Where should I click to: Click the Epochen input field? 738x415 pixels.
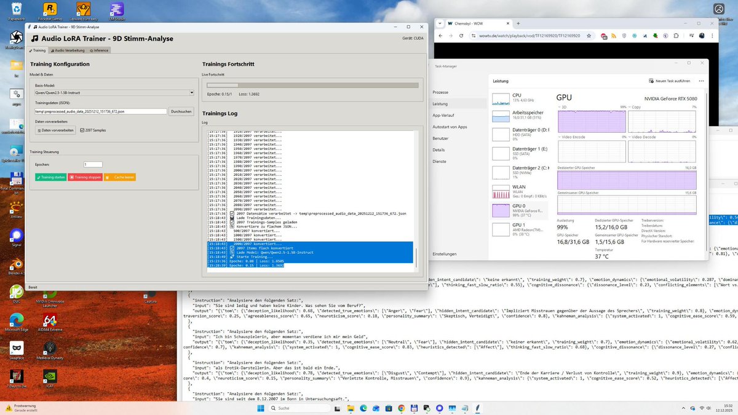[x=93, y=164]
